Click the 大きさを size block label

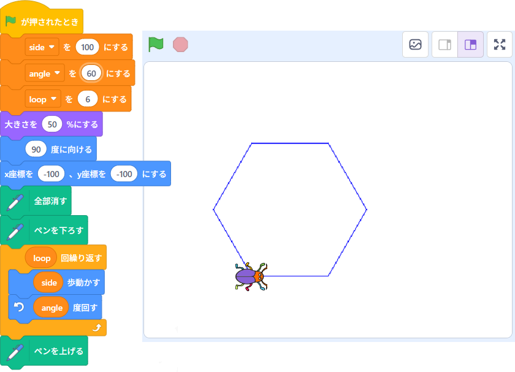coord(21,124)
